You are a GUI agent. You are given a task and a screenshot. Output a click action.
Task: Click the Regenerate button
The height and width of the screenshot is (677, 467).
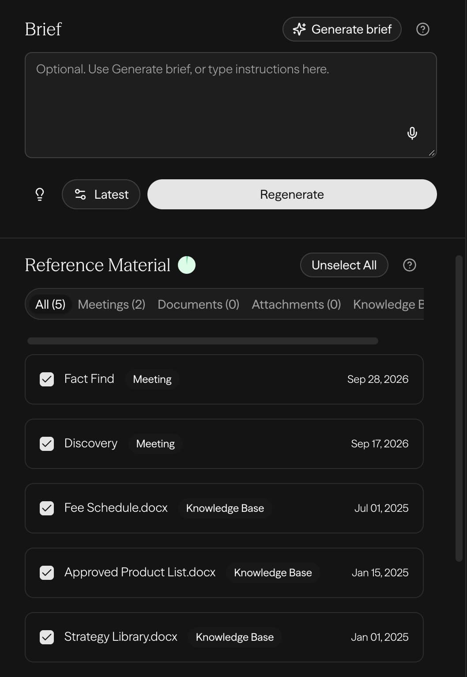[292, 194]
